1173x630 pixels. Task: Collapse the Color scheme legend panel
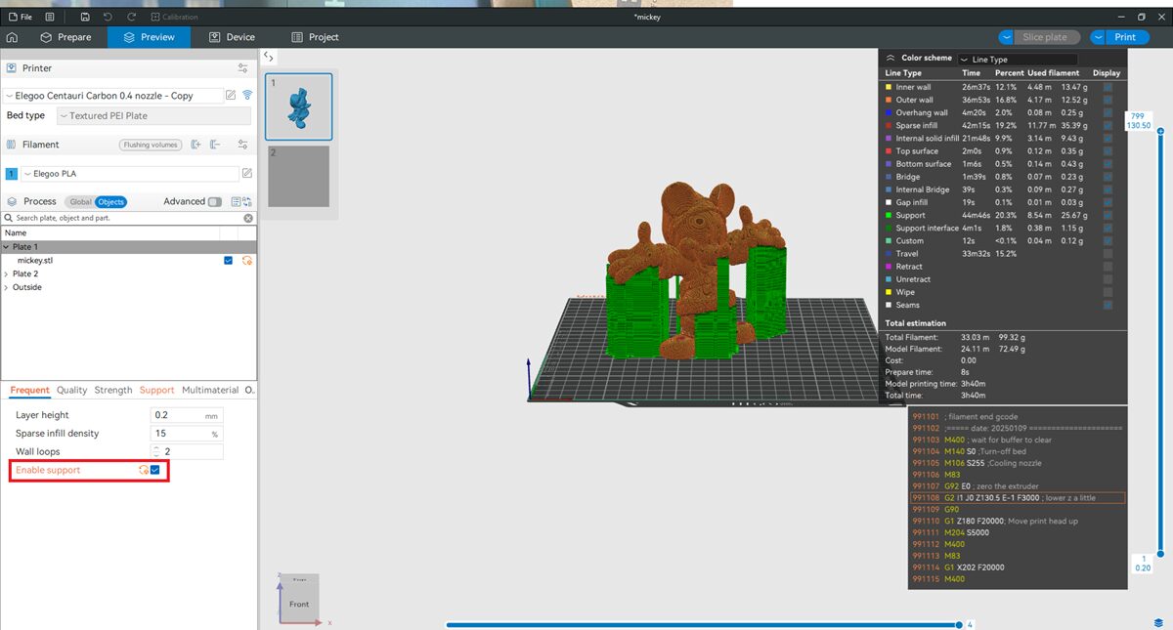tap(891, 59)
